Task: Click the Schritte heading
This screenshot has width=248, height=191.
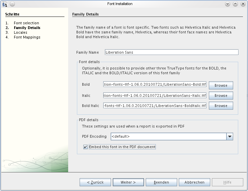Action: click(x=12, y=14)
